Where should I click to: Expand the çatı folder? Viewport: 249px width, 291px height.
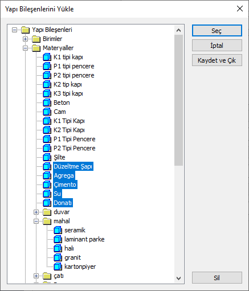point(36,276)
